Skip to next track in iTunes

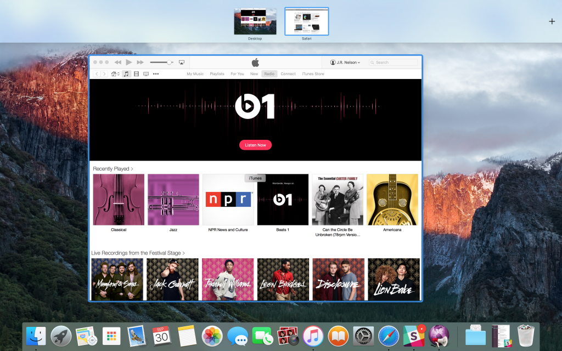pos(140,63)
